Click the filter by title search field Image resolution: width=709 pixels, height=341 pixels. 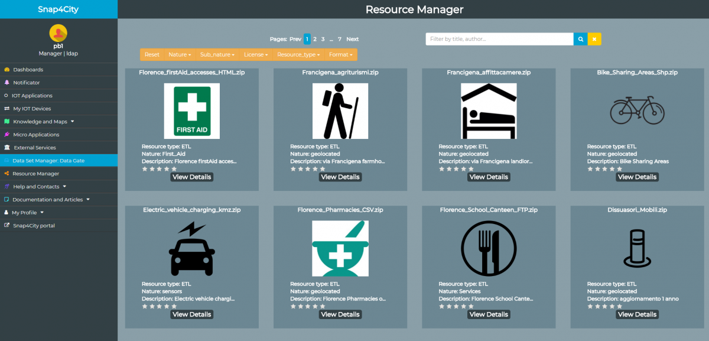(x=499, y=39)
